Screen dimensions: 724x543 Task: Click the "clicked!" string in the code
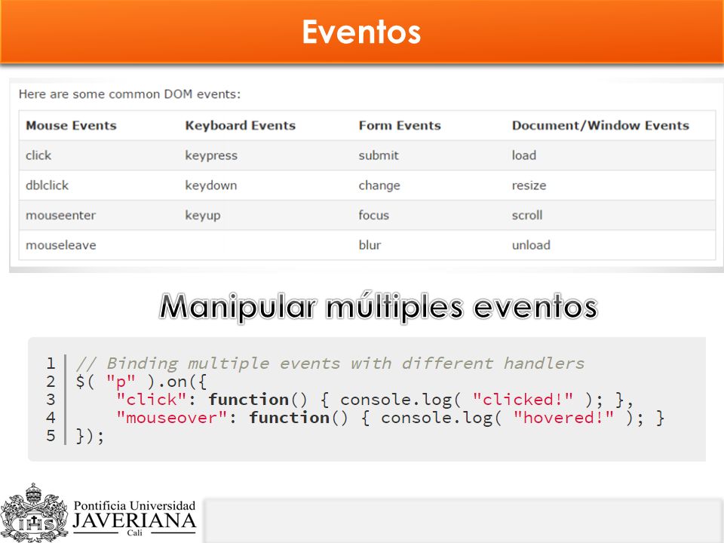(523, 400)
